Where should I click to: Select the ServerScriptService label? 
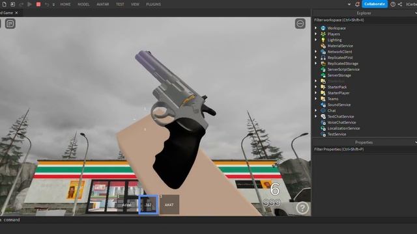[x=343, y=70]
